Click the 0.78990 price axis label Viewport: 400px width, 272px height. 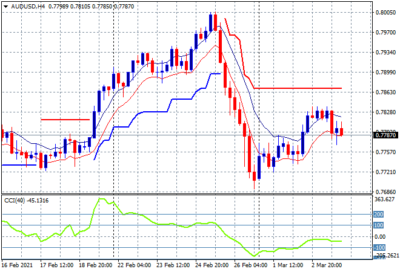(385, 73)
